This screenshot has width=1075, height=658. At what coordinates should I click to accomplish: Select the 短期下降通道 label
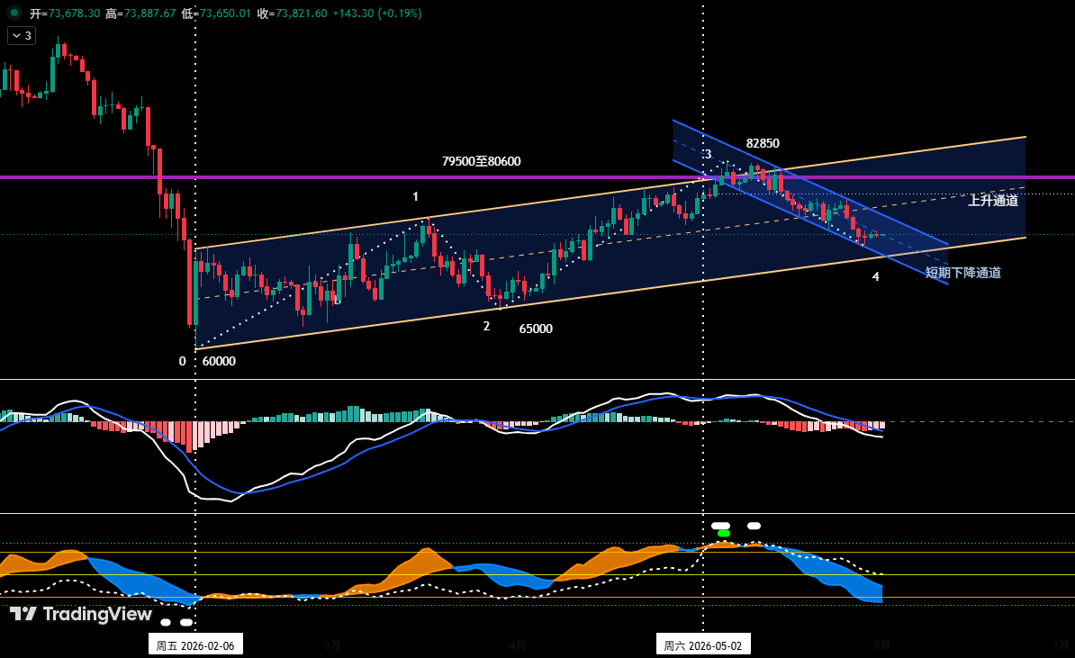[962, 273]
